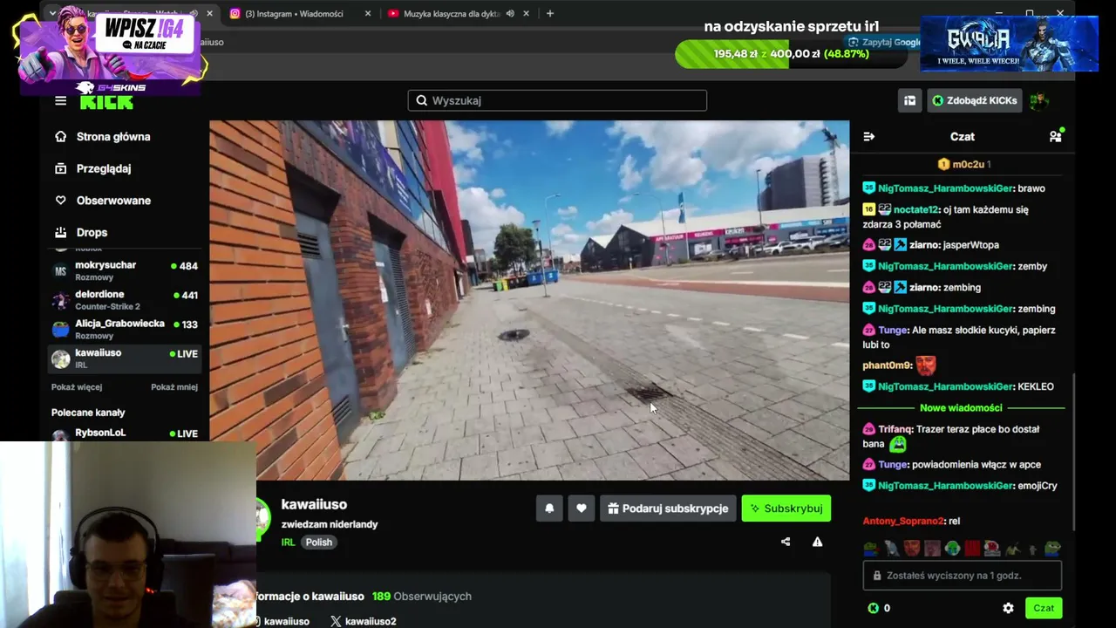The width and height of the screenshot is (1116, 628).
Task: Click the donation goal progress bar
Action: coord(791,54)
